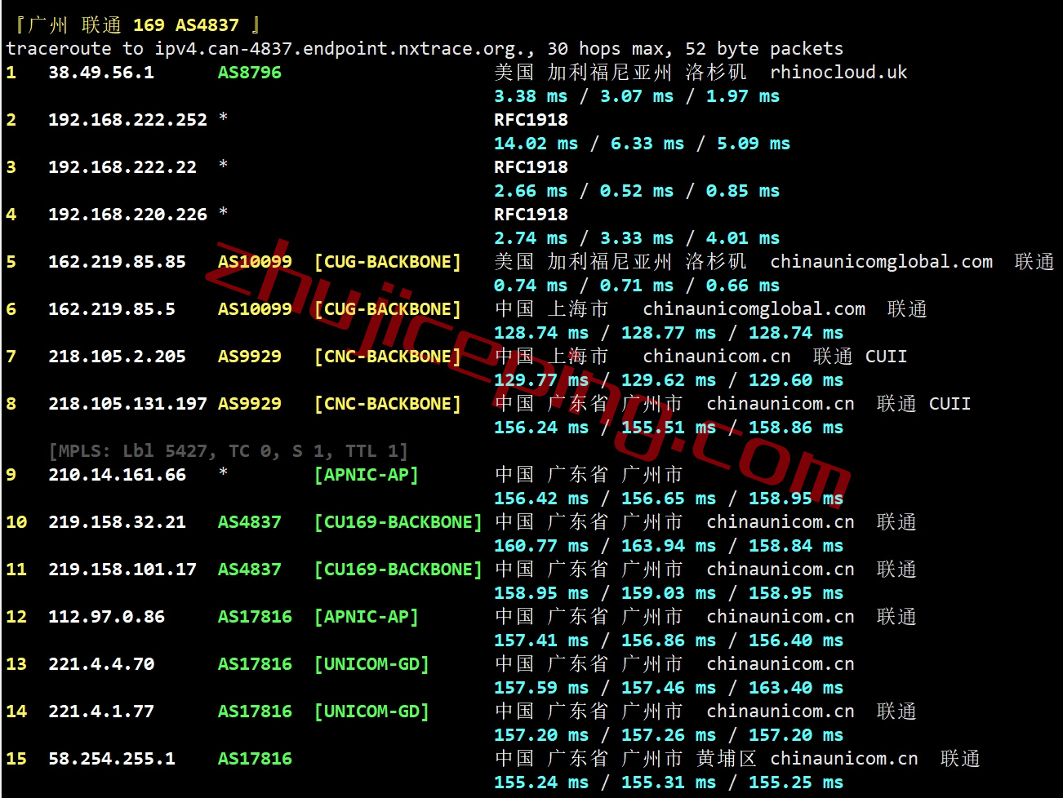1063x798 pixels.
Task: Select the latency value '0.74 ms'
Action: [x=531, y=286]
